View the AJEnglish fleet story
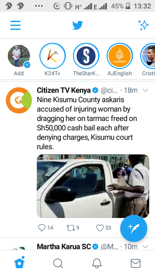This screenshot has height=277, width=155. (x=119, y=56)
